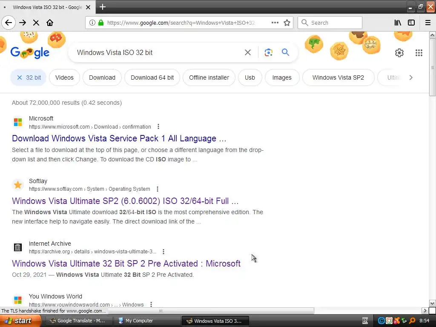Open page actions three-dot menu

coord(275,23)
